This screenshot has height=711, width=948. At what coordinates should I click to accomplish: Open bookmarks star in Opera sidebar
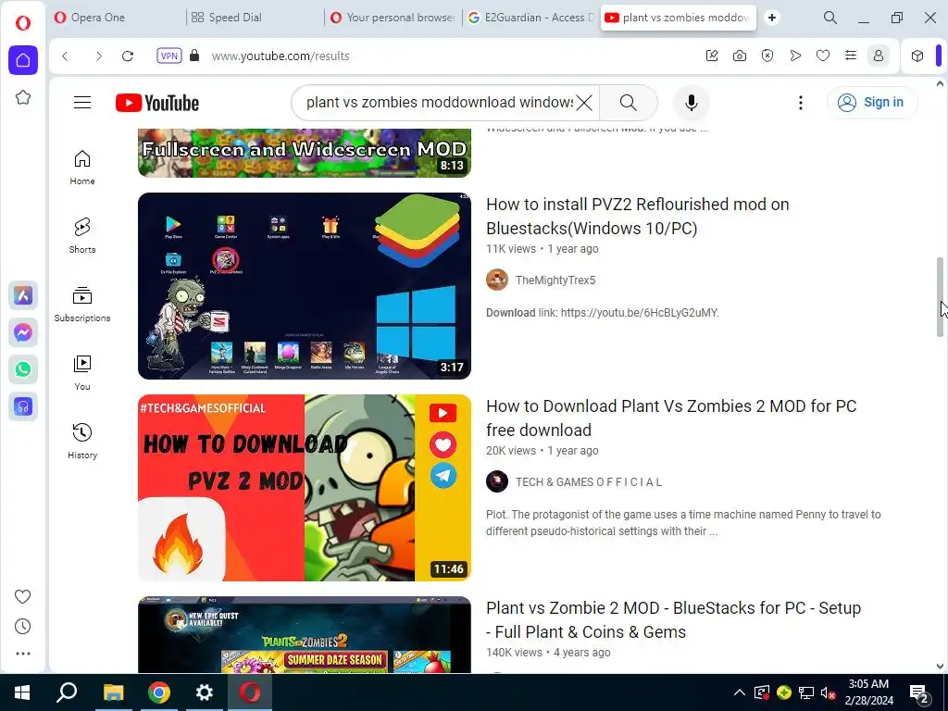point(23,97)
